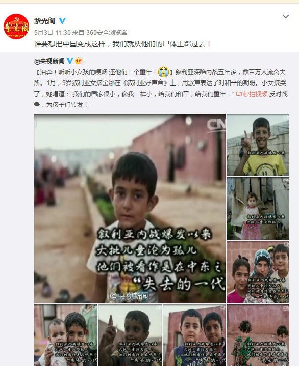Expand the post options chevron at top right

[x=286, y=17]
